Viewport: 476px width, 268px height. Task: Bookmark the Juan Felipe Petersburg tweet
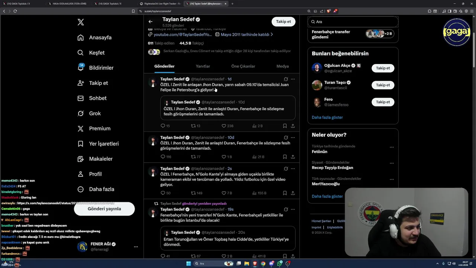tap(285, 126)
